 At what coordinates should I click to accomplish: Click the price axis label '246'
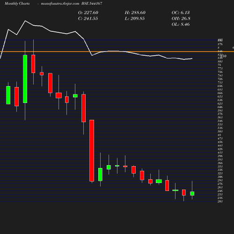(220, 191)
